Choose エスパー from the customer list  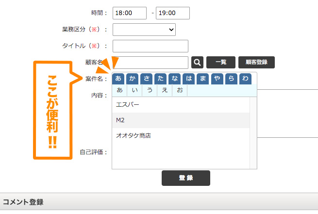pos(181,105)
